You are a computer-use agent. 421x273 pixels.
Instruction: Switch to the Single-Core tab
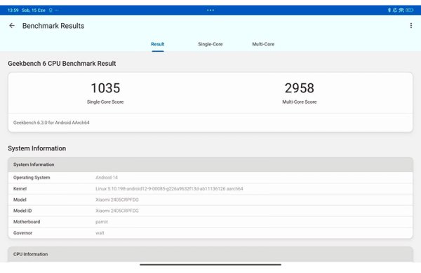click(x=210, y=44)
